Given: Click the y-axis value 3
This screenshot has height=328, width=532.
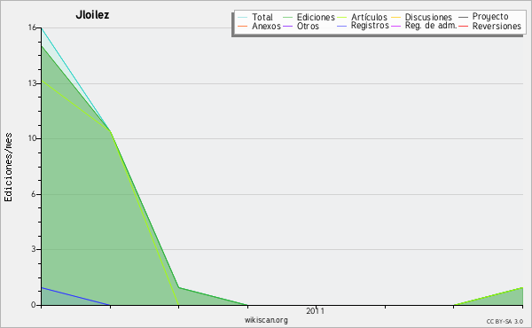Looking at the screenshot, I should pyautogui.click(x=34, y=249).
